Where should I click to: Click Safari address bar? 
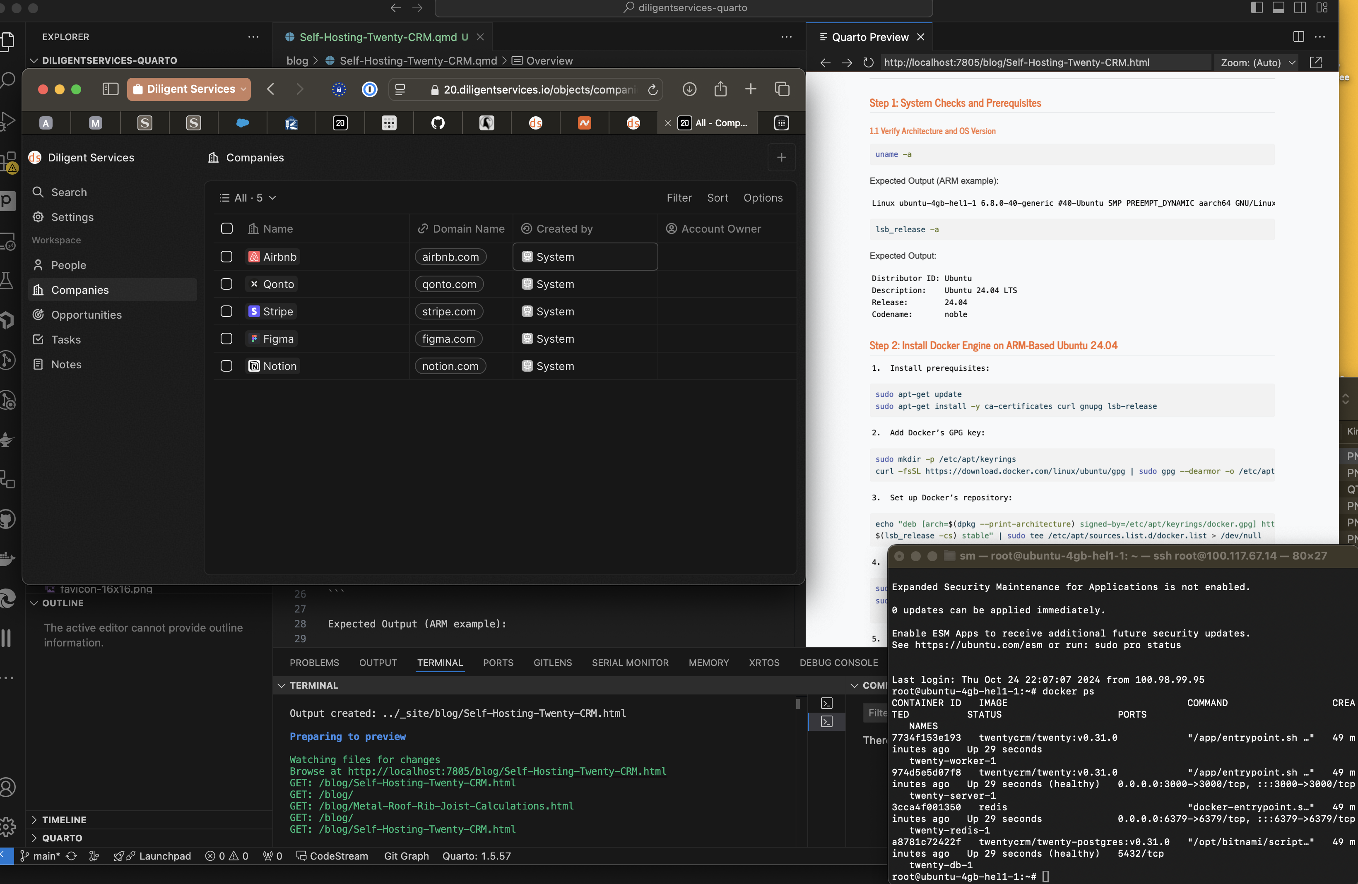tap(525, 89)
